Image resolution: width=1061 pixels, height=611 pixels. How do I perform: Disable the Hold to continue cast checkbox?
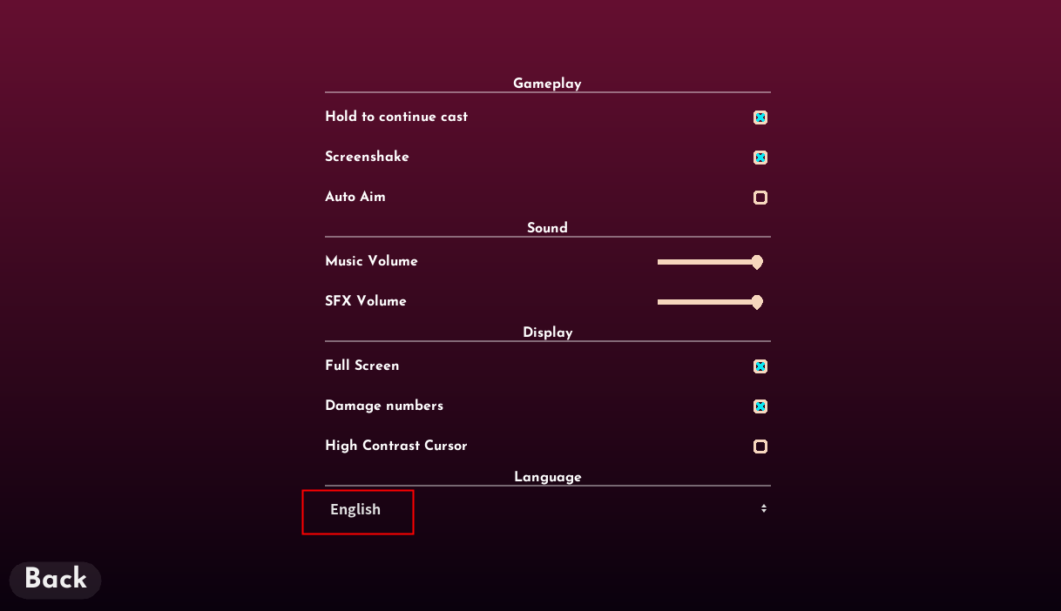(760, 117)
